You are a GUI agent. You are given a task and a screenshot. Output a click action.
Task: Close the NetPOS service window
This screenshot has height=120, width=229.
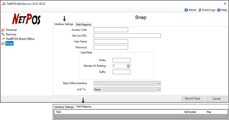[225, 4]
